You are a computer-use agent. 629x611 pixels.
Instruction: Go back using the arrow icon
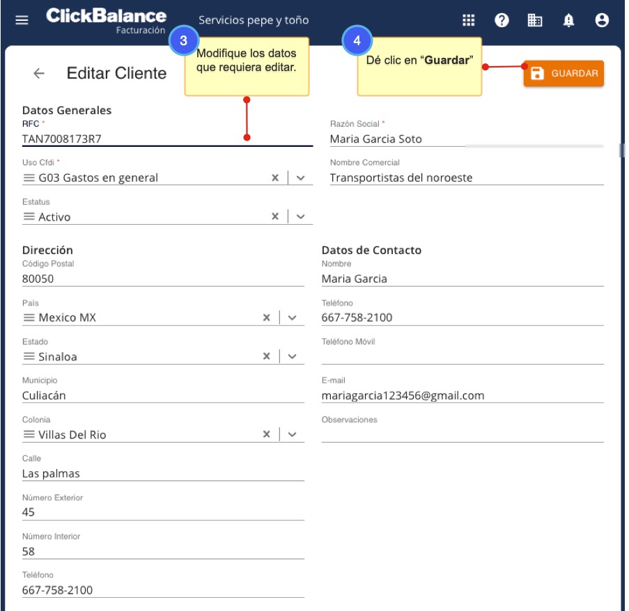[39, 73]
